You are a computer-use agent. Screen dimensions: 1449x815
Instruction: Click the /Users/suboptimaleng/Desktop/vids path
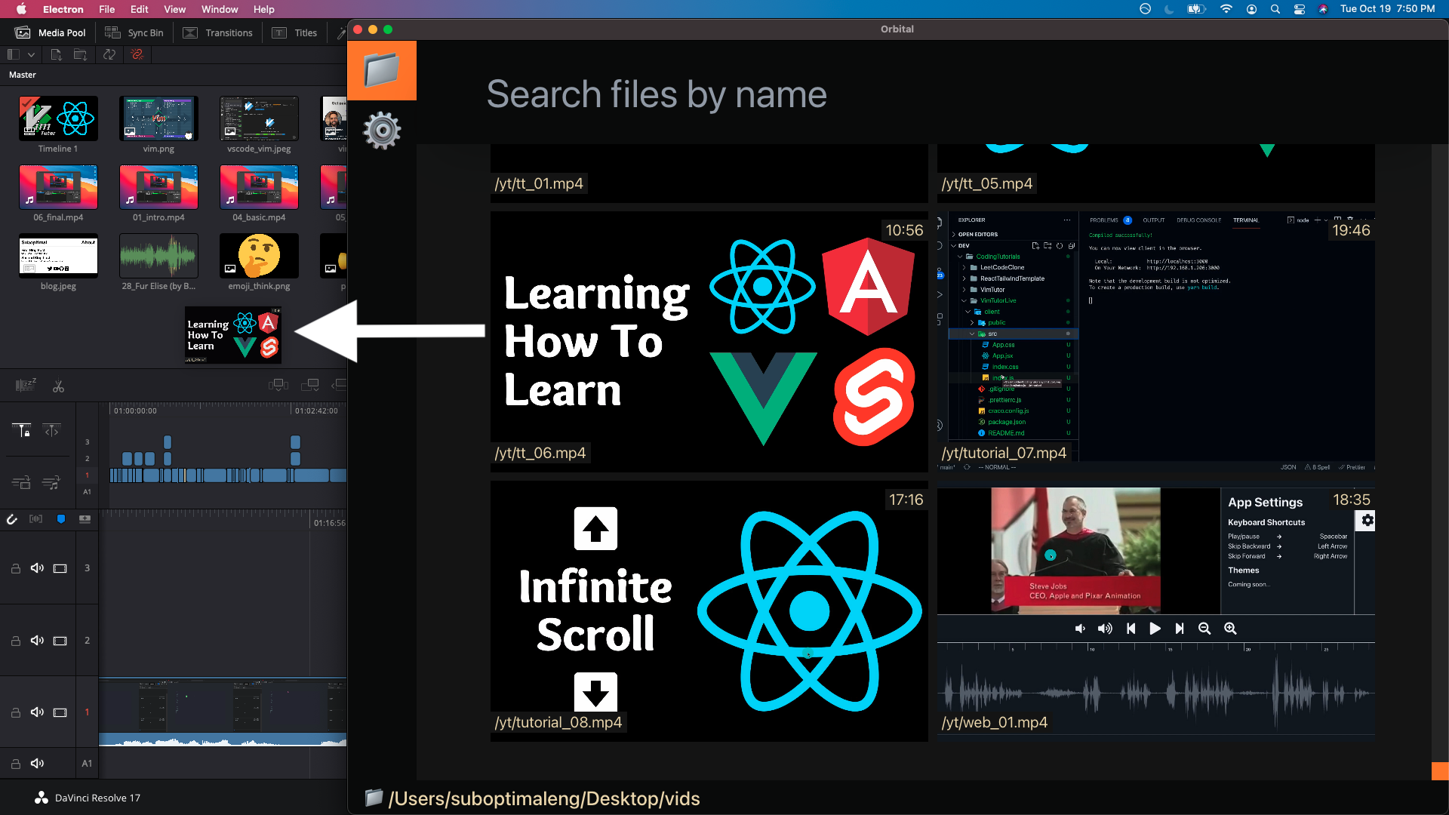pos(544,798)
